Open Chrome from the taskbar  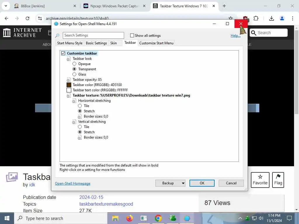[x=158, y=218]
